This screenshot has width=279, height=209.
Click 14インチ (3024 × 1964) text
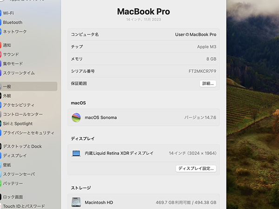193,153
